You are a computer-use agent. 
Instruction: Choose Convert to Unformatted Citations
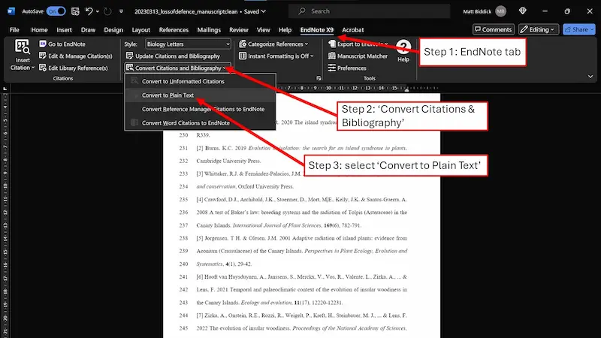201,81
